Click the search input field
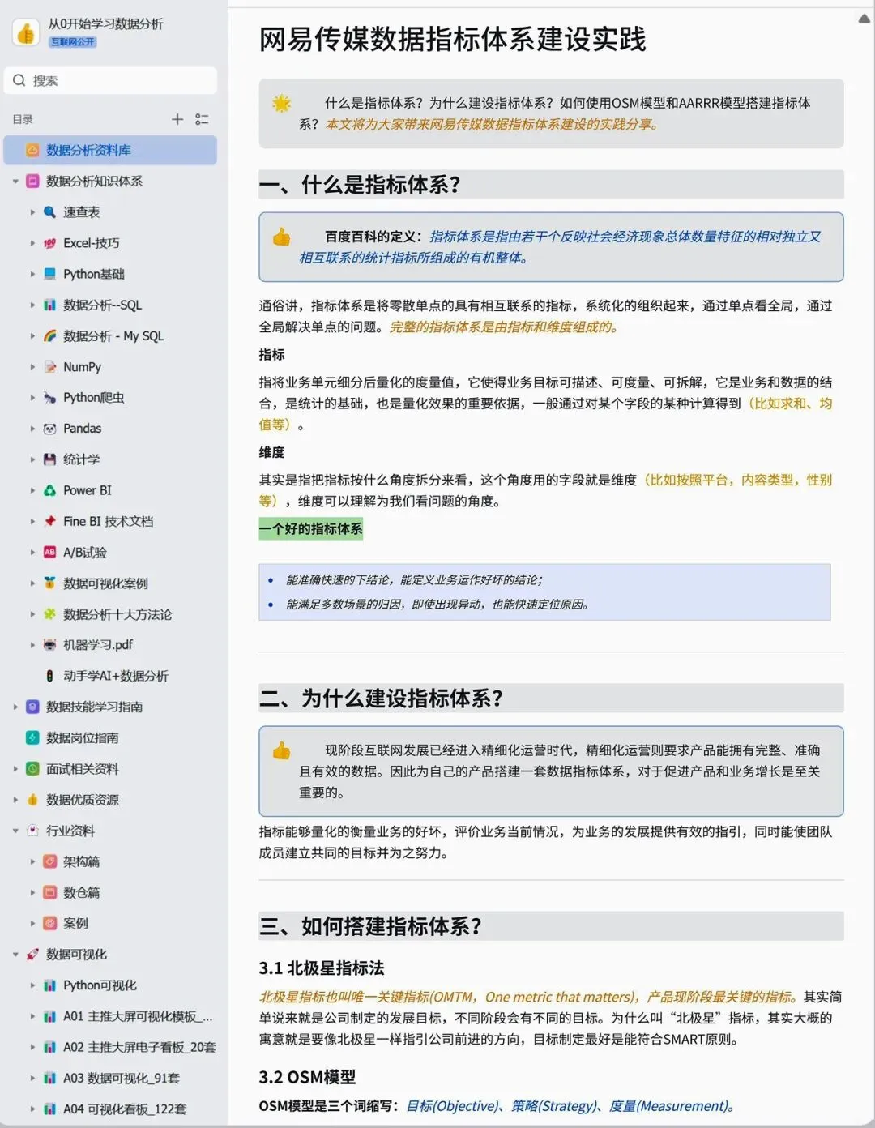The image size is (875, 1128). [110, 80]
